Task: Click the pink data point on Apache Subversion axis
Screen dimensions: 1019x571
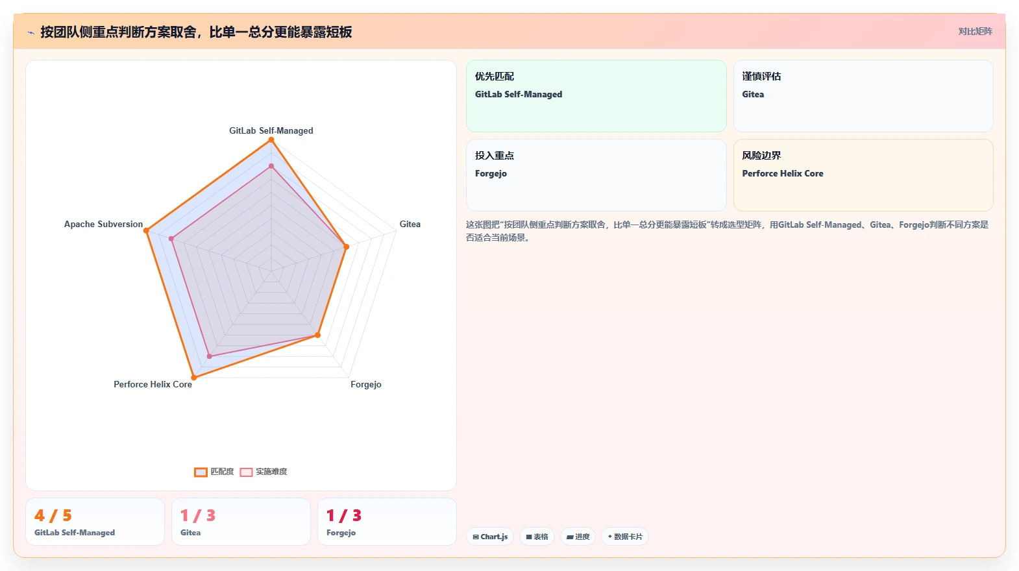Action: (x=171, y=239)
